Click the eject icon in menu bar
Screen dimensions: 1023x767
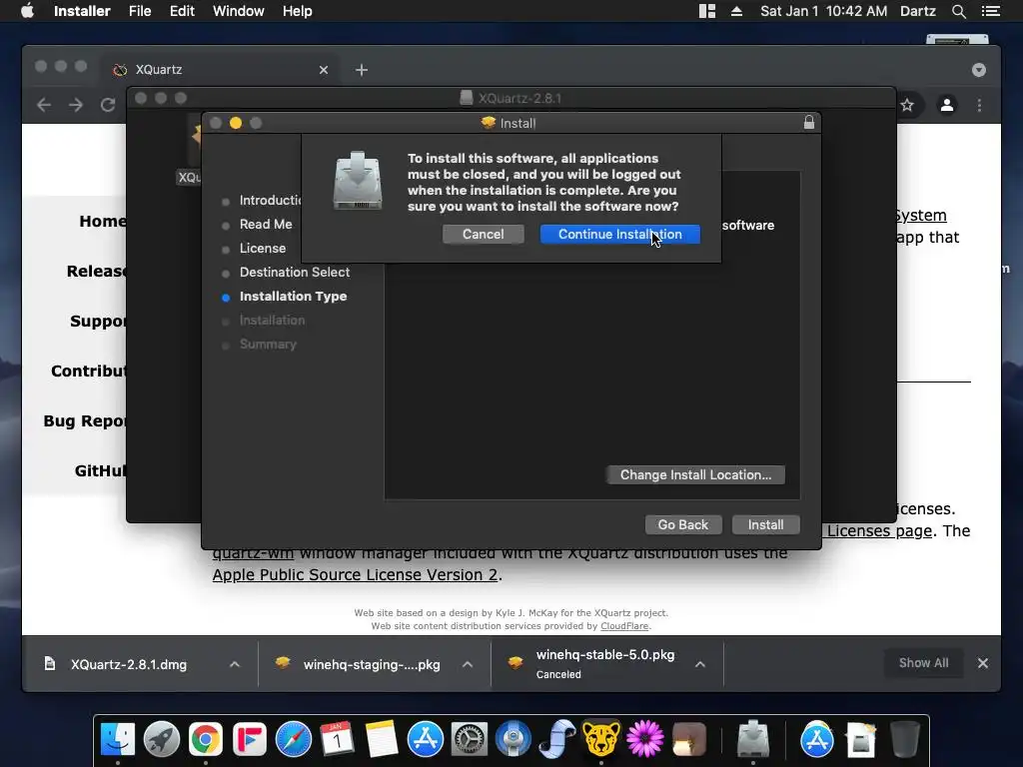(x=736, y=11)
